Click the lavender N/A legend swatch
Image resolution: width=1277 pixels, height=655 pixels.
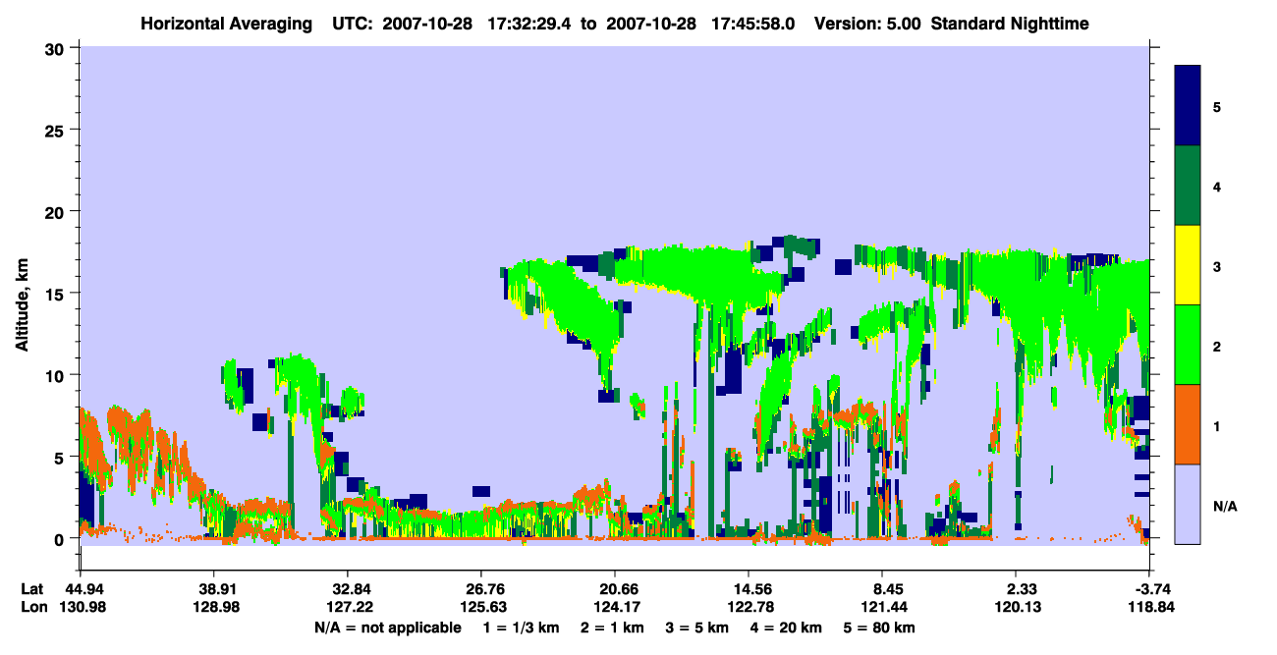coord(1188,504)
